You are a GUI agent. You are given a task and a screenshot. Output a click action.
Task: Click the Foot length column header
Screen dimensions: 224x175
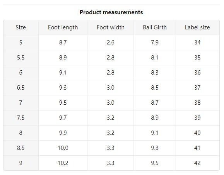point(63,27)
